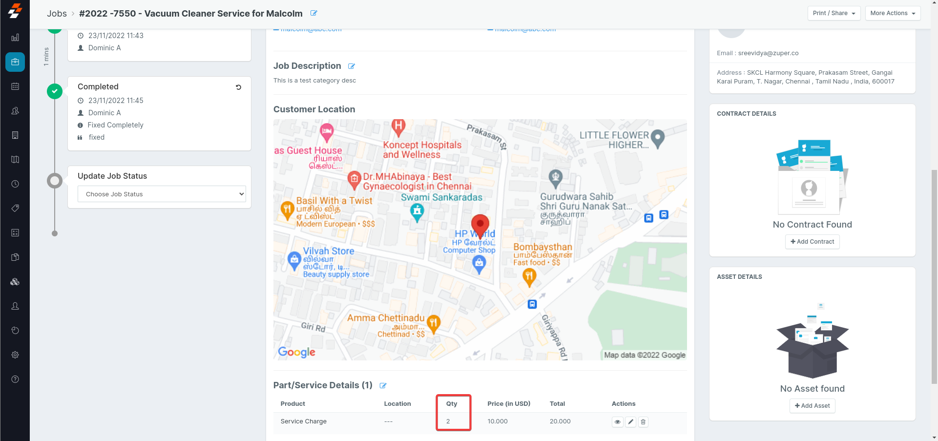
Task: Click the Price (in USD) column header
Action: pos(509,404)
